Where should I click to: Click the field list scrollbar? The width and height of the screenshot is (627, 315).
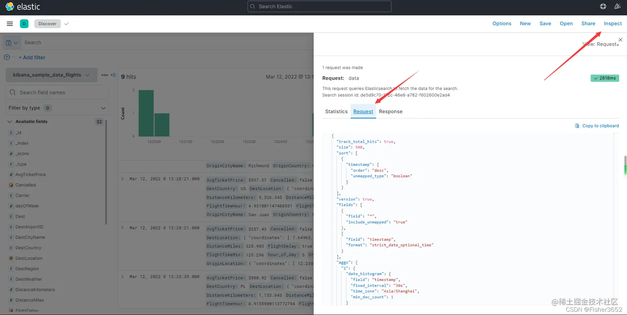pyautogui.click(x=107, y=172)
